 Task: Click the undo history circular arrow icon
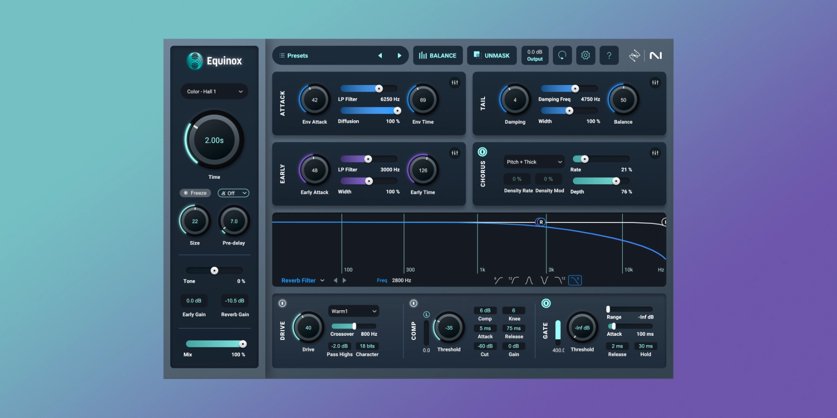pos(562,55)
